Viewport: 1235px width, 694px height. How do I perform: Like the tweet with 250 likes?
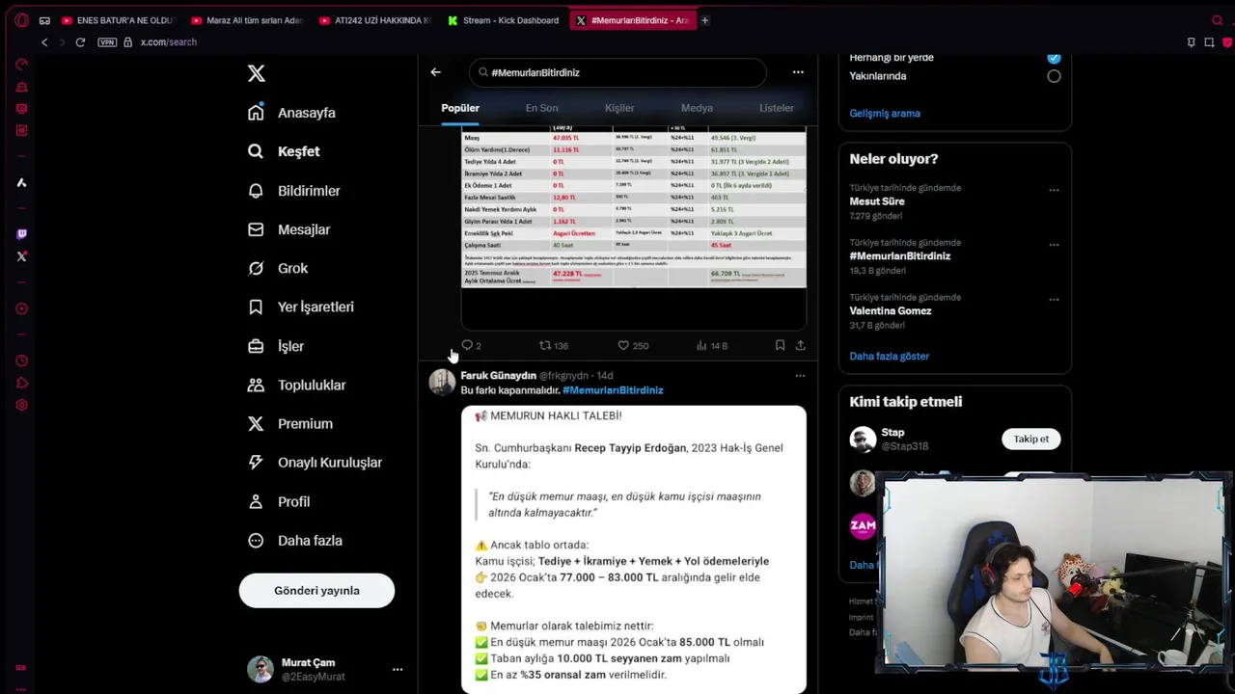point(633,345)
